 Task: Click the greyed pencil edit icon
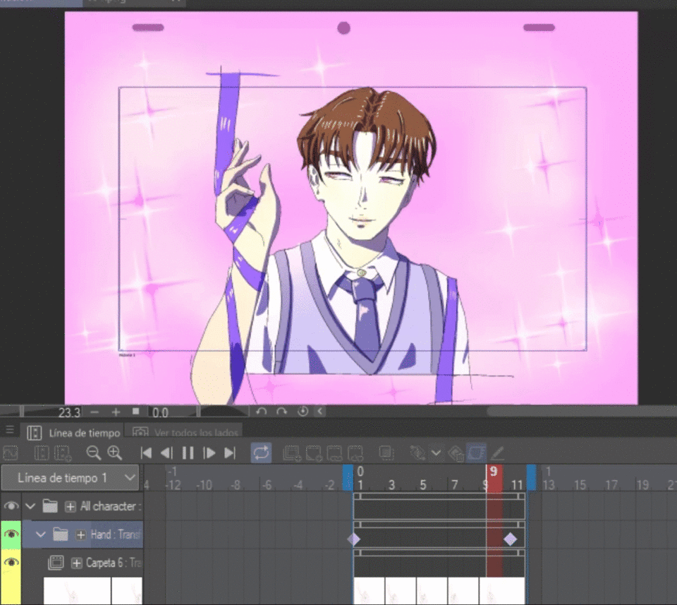[497, 453]
